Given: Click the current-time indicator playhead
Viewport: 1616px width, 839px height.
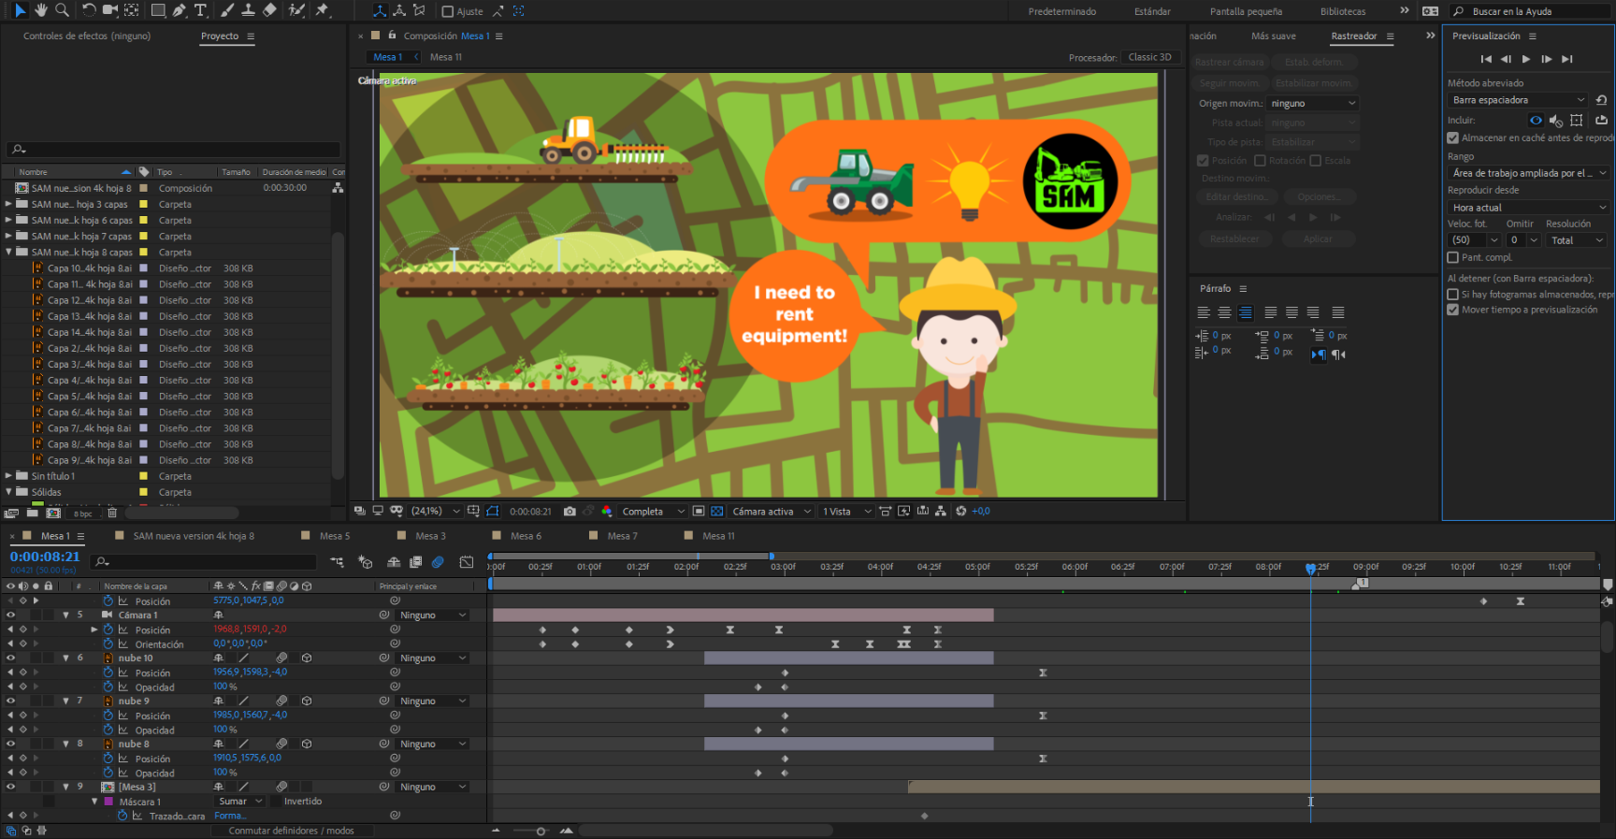Looking at the screenshot, I should 1311,568.
